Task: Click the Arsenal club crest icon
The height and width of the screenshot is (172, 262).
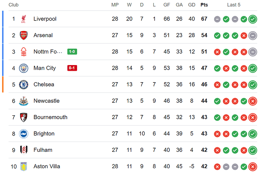Action: pos(24,35)
